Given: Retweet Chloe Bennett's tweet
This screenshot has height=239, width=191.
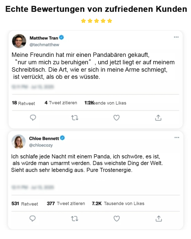Looking at the screenshot, I should (75, 219).
